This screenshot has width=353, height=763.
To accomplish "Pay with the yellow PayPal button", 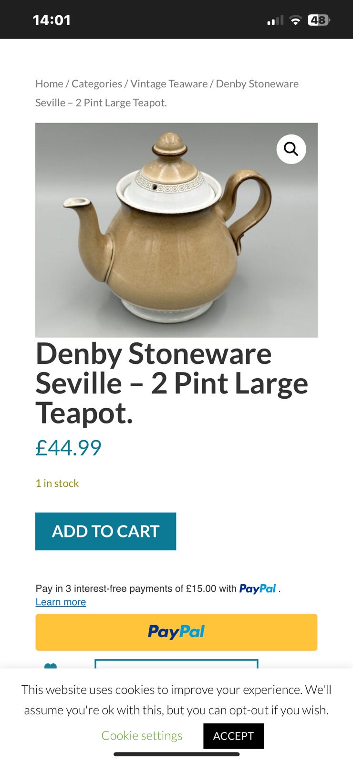I will (x=176, y=632).
